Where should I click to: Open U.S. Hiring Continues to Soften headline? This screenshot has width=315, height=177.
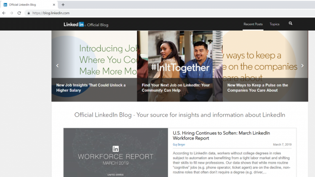coord(221,136)
